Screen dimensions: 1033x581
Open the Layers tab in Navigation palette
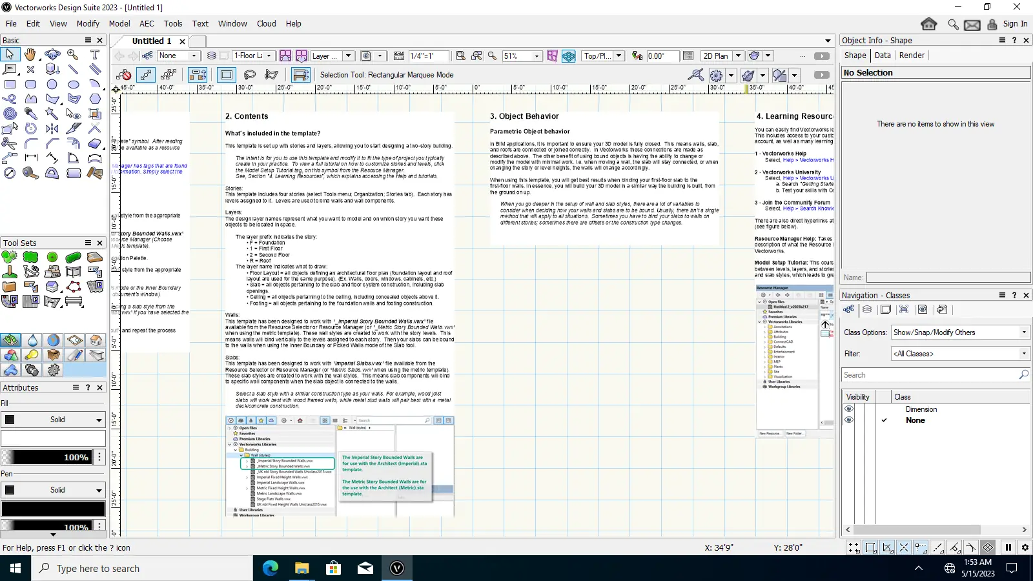pyautogui.click(x=867, y=310)
